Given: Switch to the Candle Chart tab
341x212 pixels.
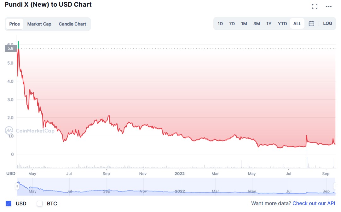Looking at the screenshot, I should [72, 24].
